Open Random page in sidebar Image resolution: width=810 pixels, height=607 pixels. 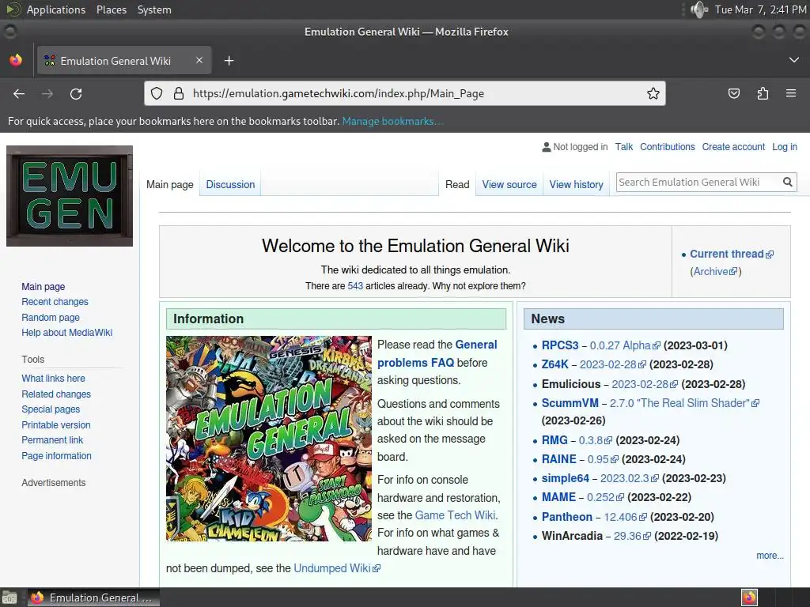point(51,317)
